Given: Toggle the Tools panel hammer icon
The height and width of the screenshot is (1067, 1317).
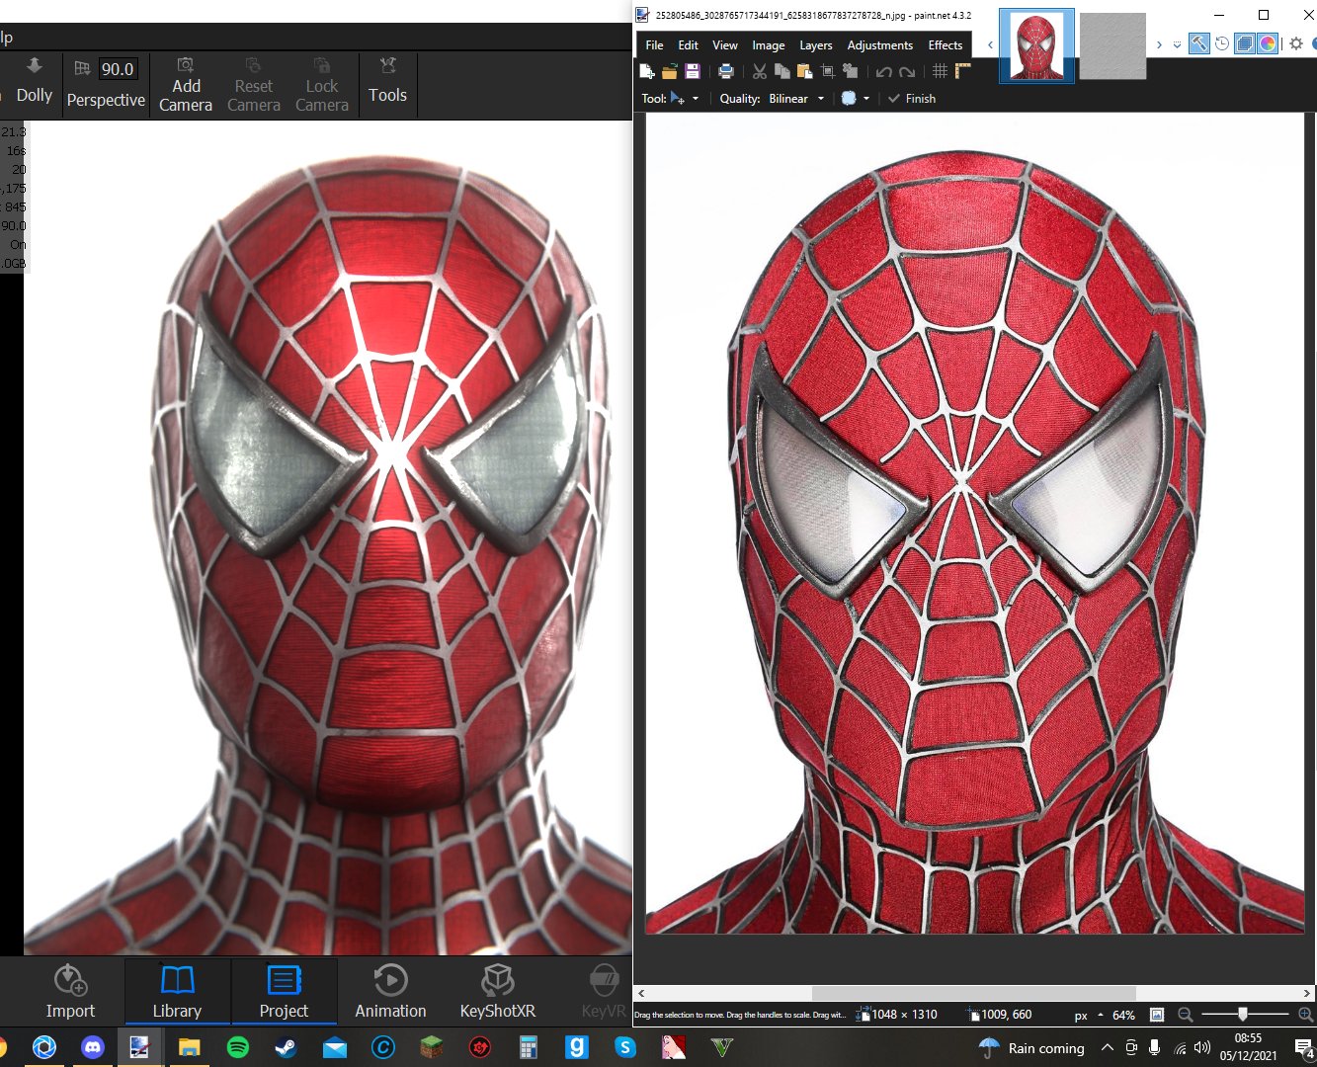Looking at the screenshot, I should coord(1198,43).
